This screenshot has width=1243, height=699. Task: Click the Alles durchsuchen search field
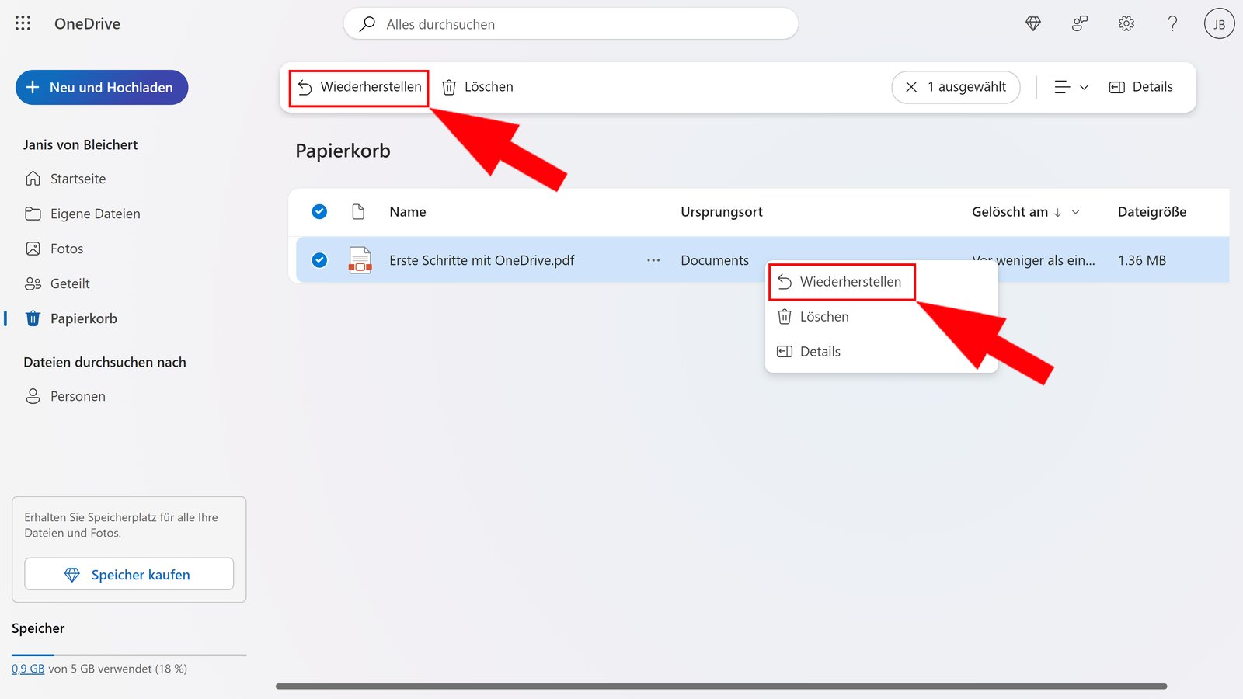pos(570,24)
